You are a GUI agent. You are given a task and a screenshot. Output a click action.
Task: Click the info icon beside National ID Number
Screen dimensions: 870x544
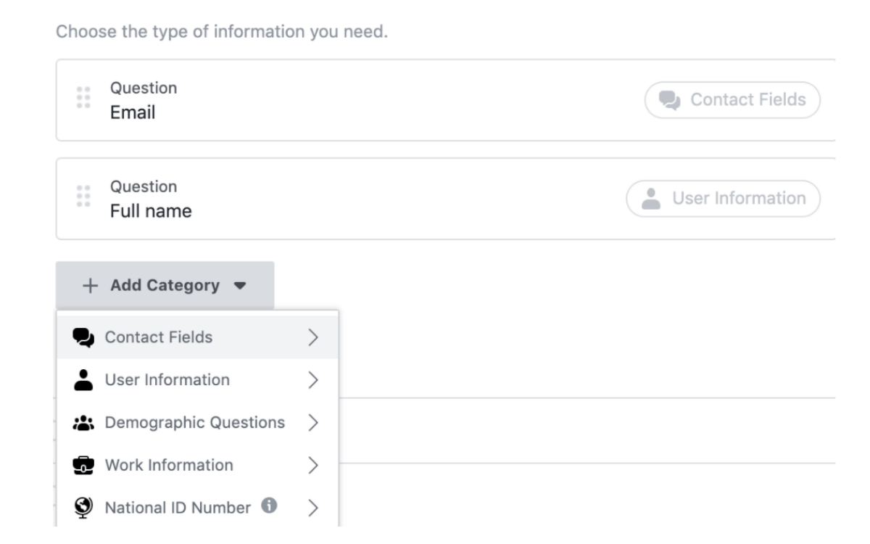pos(269,506)
